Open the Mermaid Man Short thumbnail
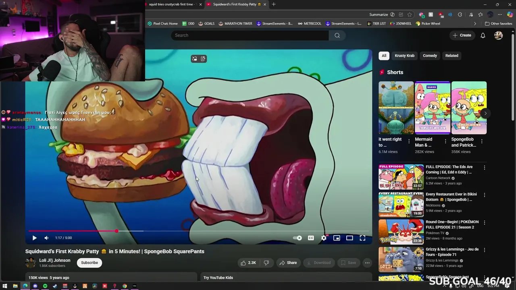 pyautogui.click(x=433, y=108)
